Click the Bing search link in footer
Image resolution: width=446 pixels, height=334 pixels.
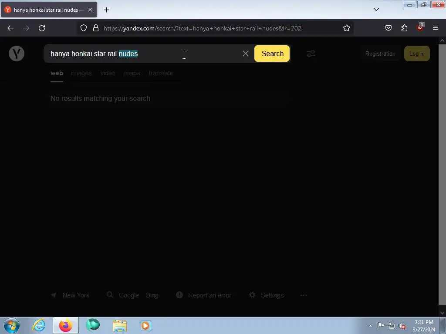point(152,295)
